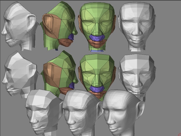Select upper green wireframe head in front view
The width and height of the screenshot is (181, 136).
(97, 26)
